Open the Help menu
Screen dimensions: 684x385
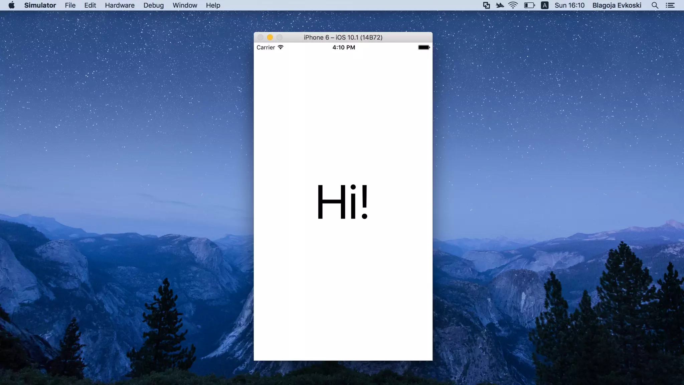[x=213, y=5]
